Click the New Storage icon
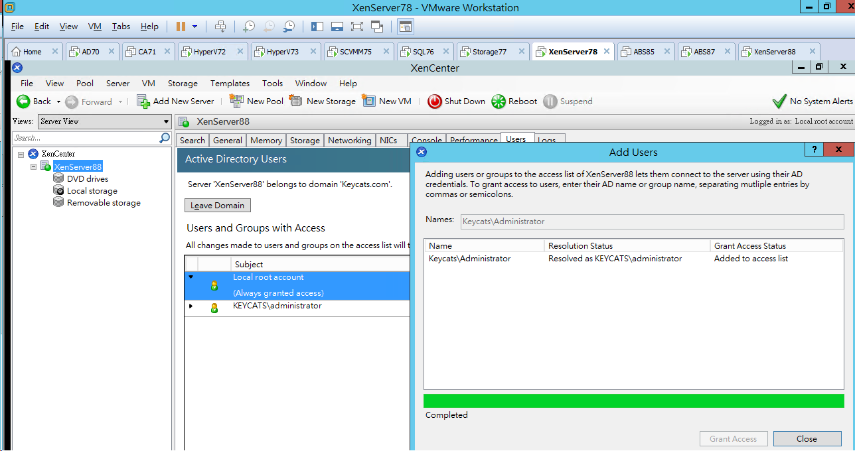 tap(296, 101)
